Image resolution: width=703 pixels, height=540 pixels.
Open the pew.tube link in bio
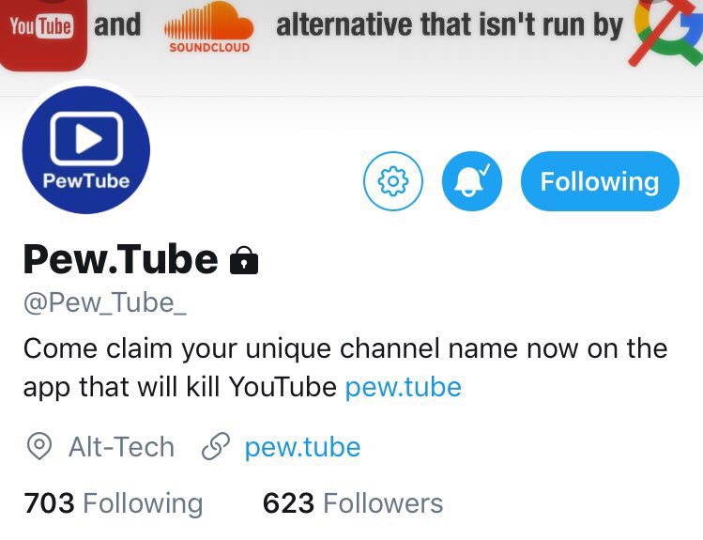(x=403, y=387)
